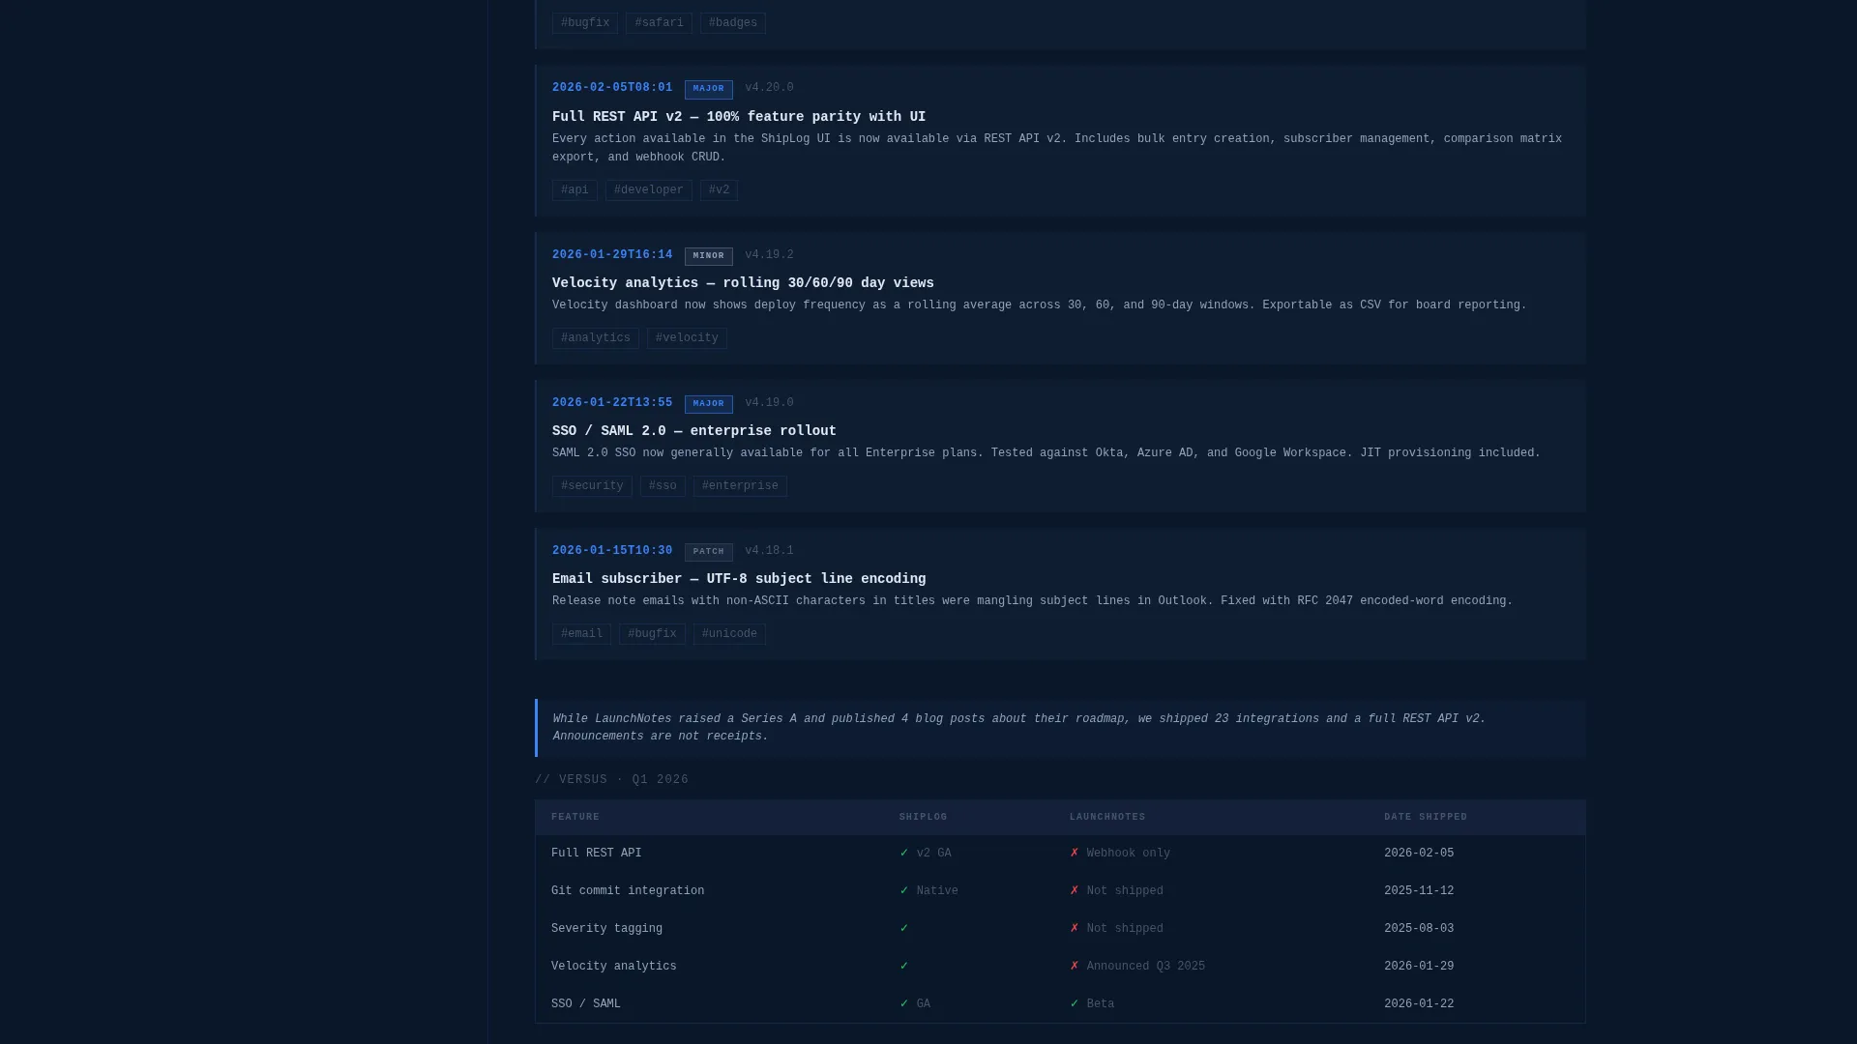Click ShipLog green check in Velocity analytics row
This screenshot has width=1857, height=1044.
click(x=904, y=967)
